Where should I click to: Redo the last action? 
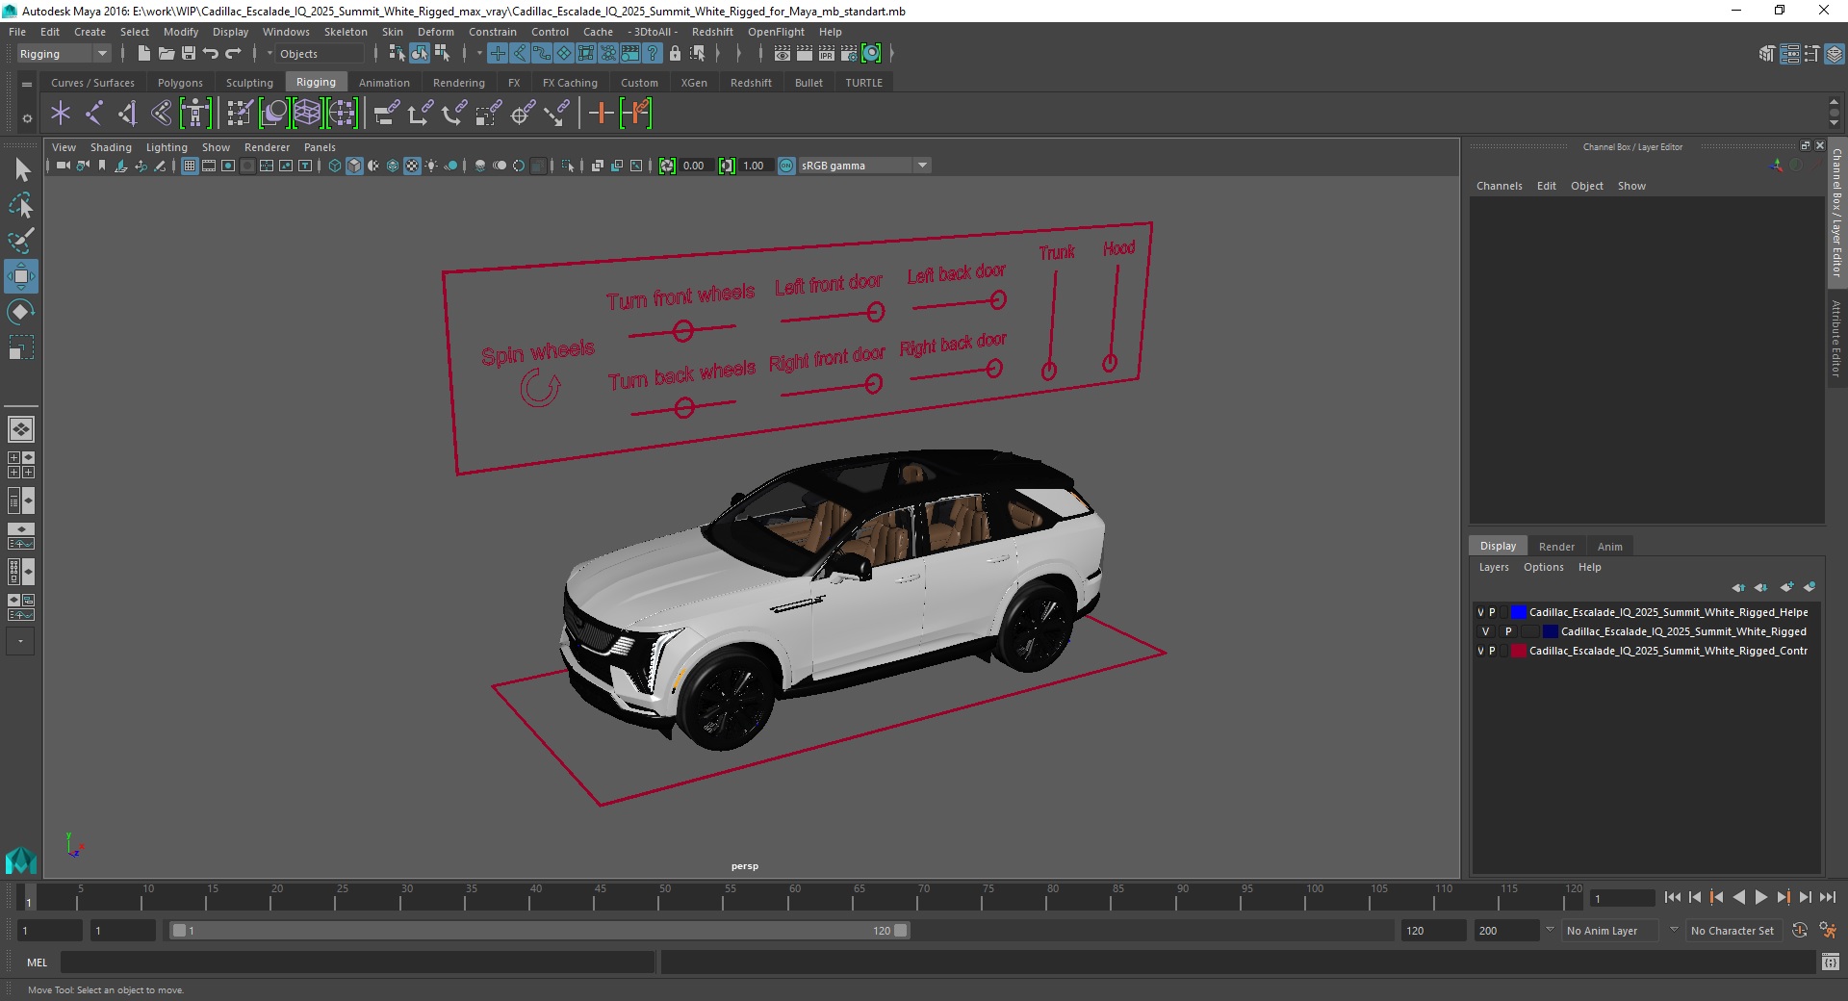[x=233, y=54]
